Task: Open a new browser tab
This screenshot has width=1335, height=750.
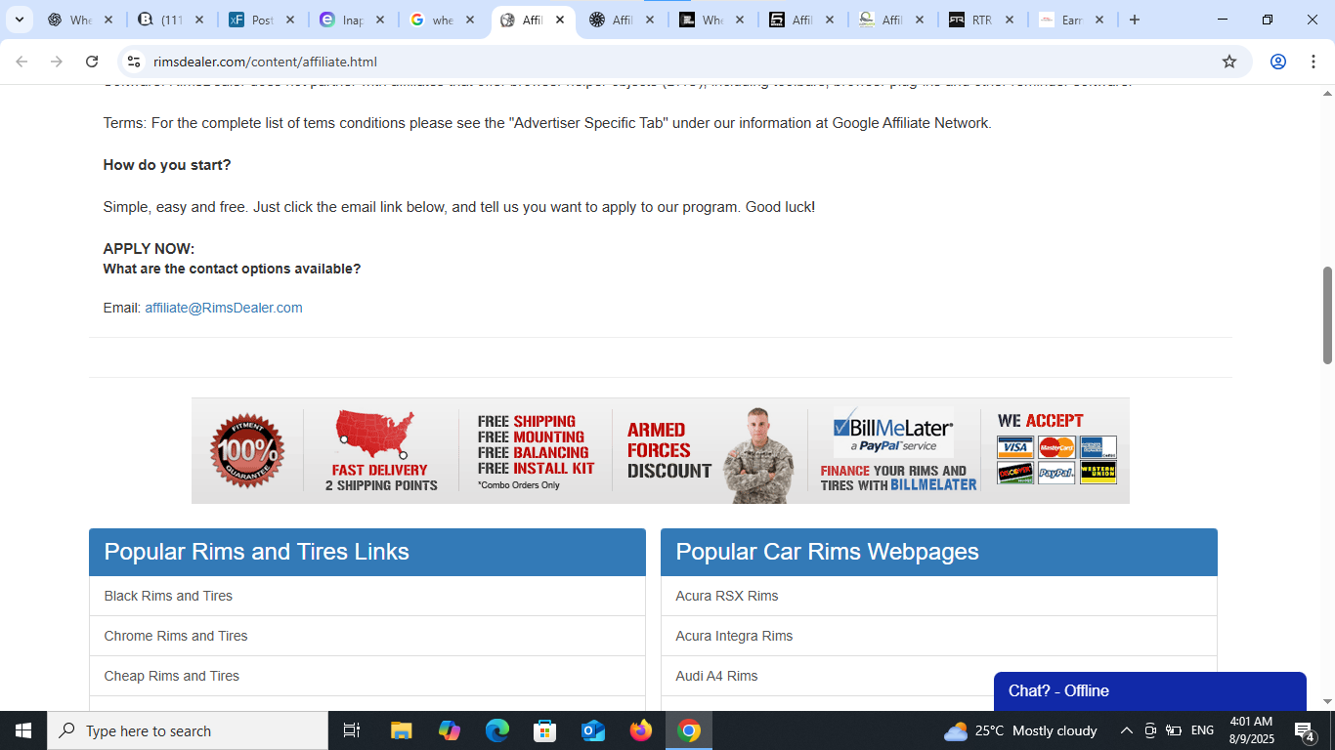Action: coord(1135,20)
